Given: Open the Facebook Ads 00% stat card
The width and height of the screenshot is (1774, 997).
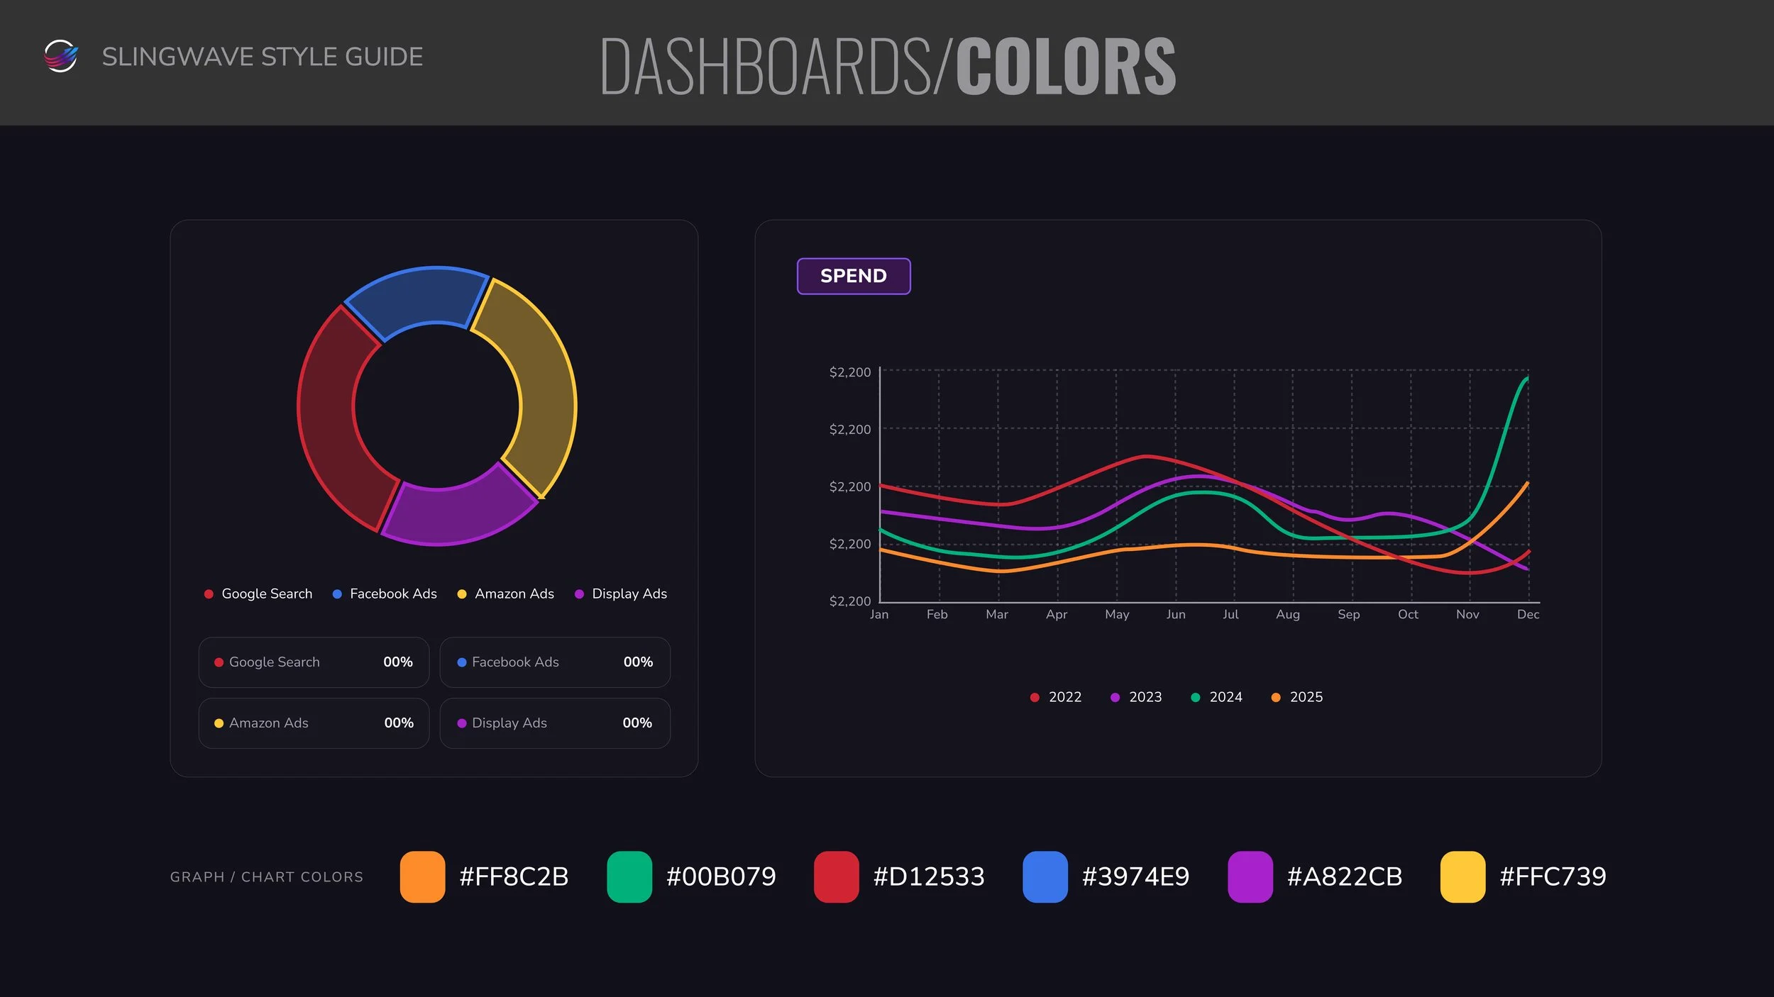Looking at the screenshot, I should coord(555,662).
